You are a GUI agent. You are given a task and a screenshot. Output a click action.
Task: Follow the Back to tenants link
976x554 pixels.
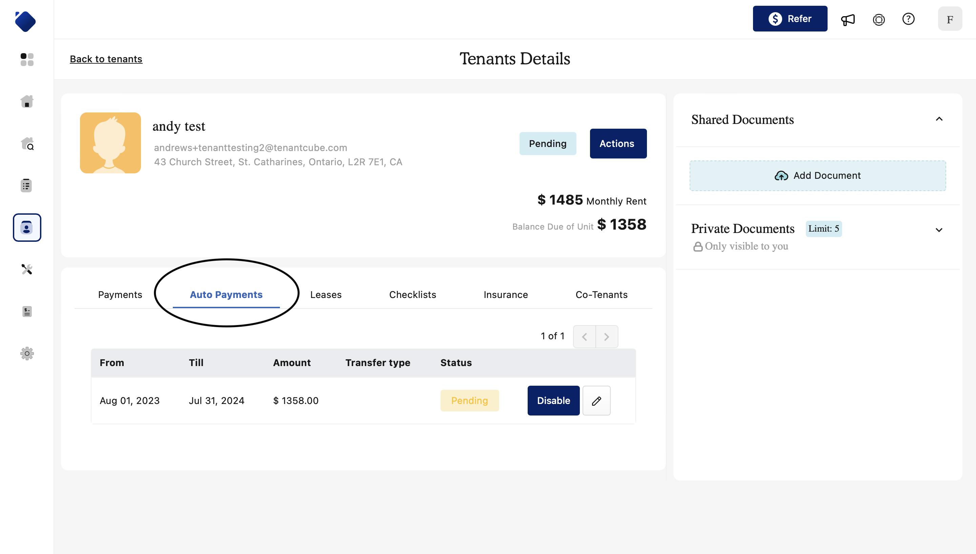point(106,59)
